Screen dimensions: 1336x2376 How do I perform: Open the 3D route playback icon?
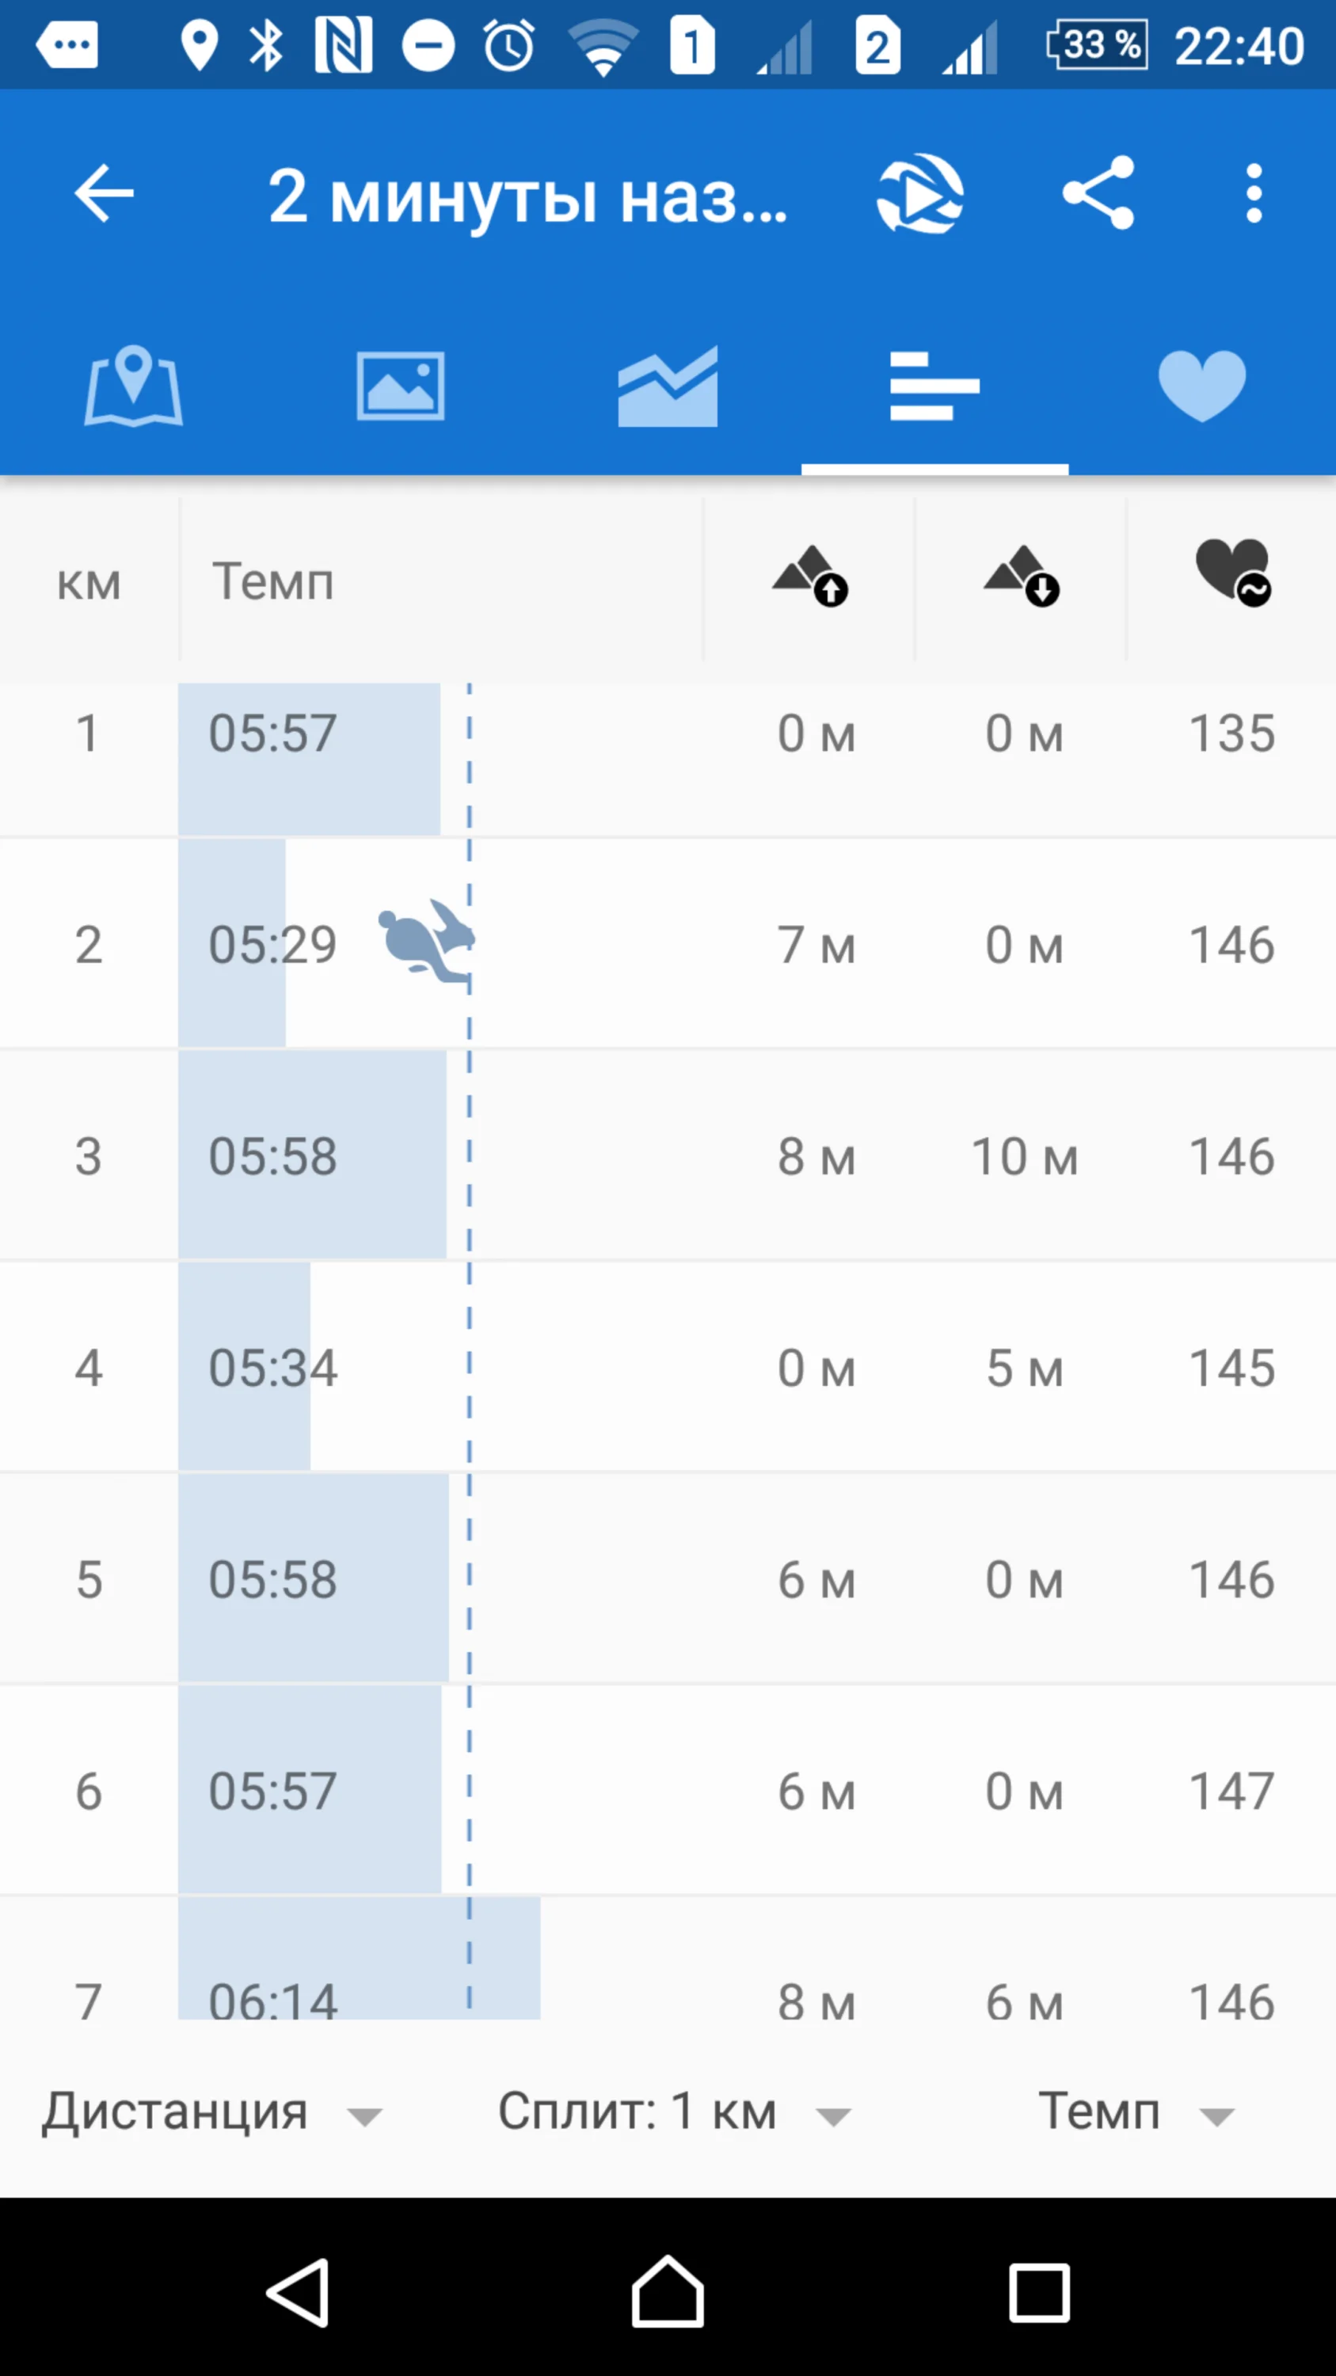pos(919,194)
